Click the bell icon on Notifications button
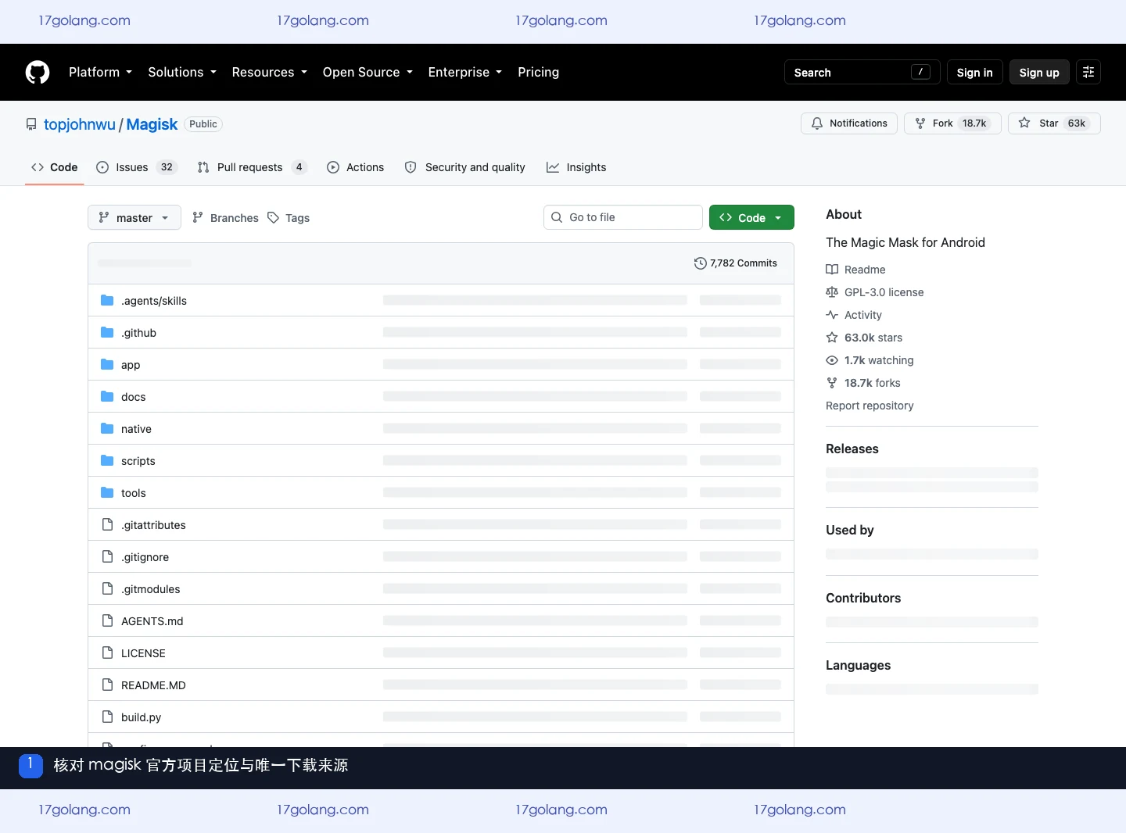The width and height of the screenshot is (1126, 833). point(817,123)
